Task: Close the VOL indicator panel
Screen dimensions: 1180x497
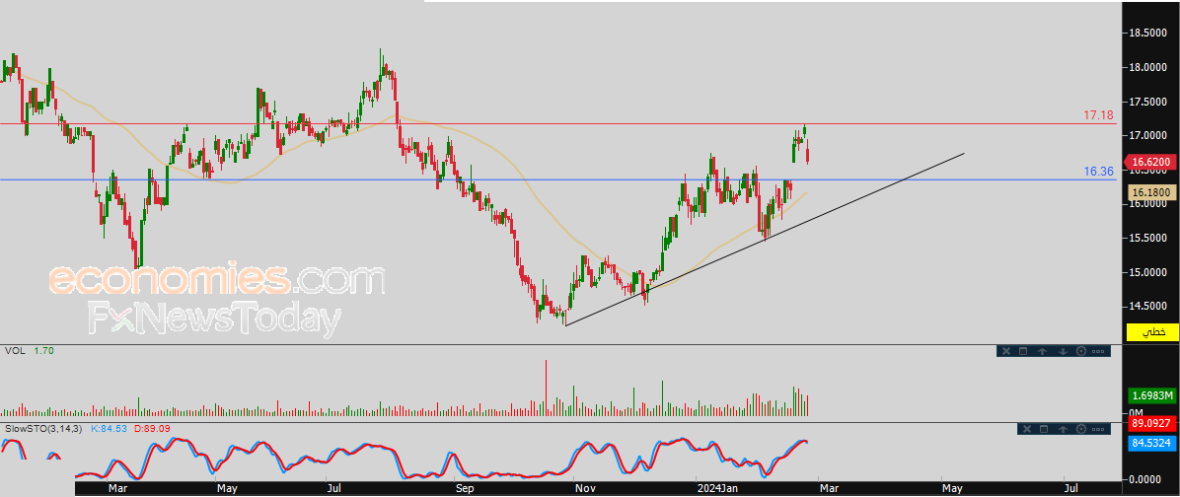Action: point(1006,351)
